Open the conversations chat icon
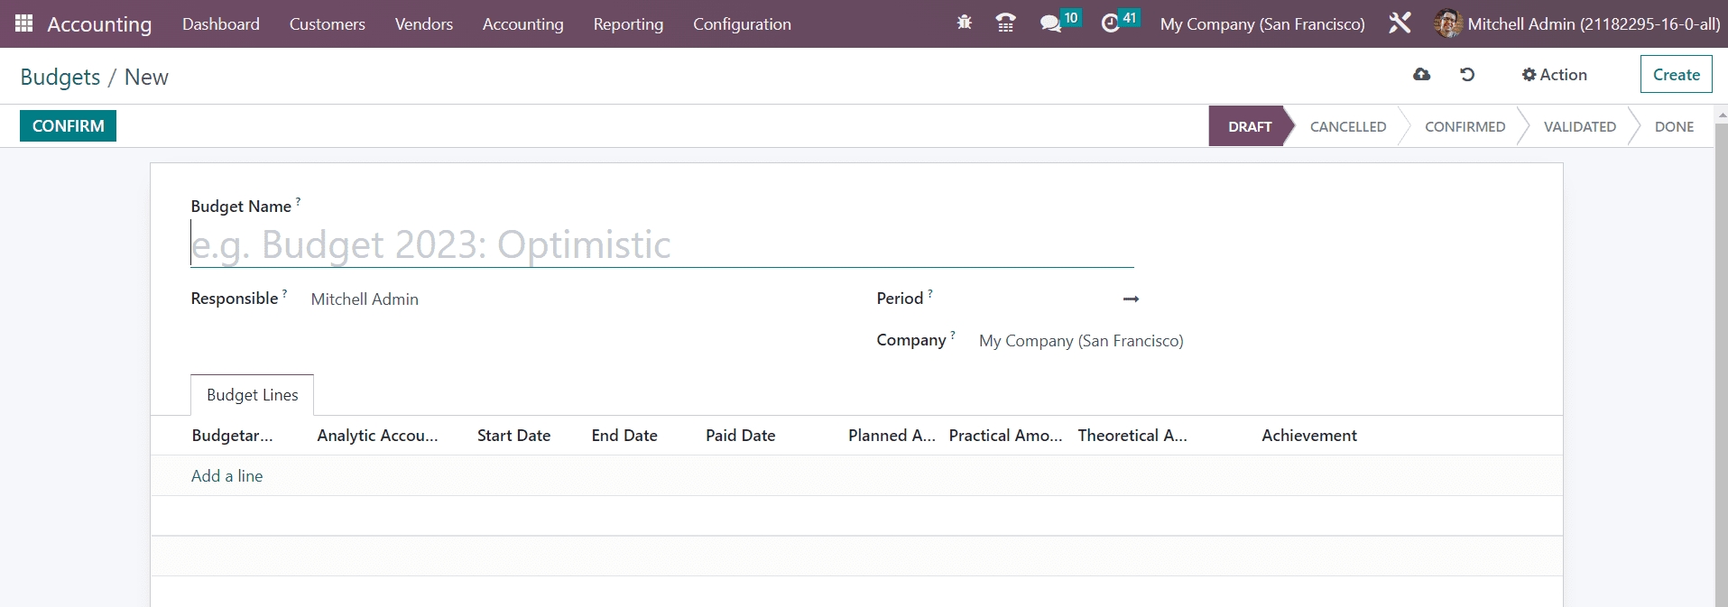The image size is (1728, 607). (x=1050, y=23)
